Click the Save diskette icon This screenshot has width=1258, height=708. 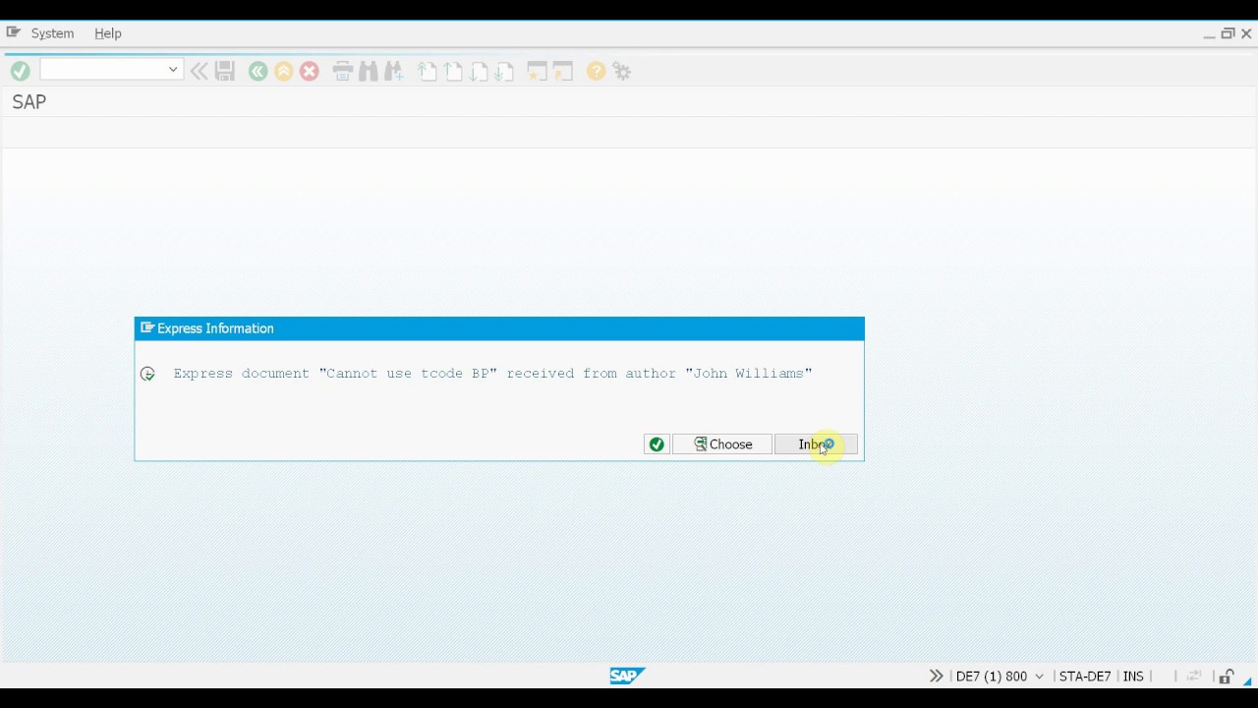point(225,71)
